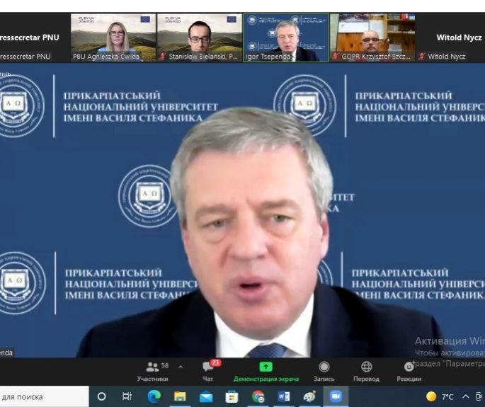Click the green Share Screen button
The image size is (485, 407).
pos(266,371)
